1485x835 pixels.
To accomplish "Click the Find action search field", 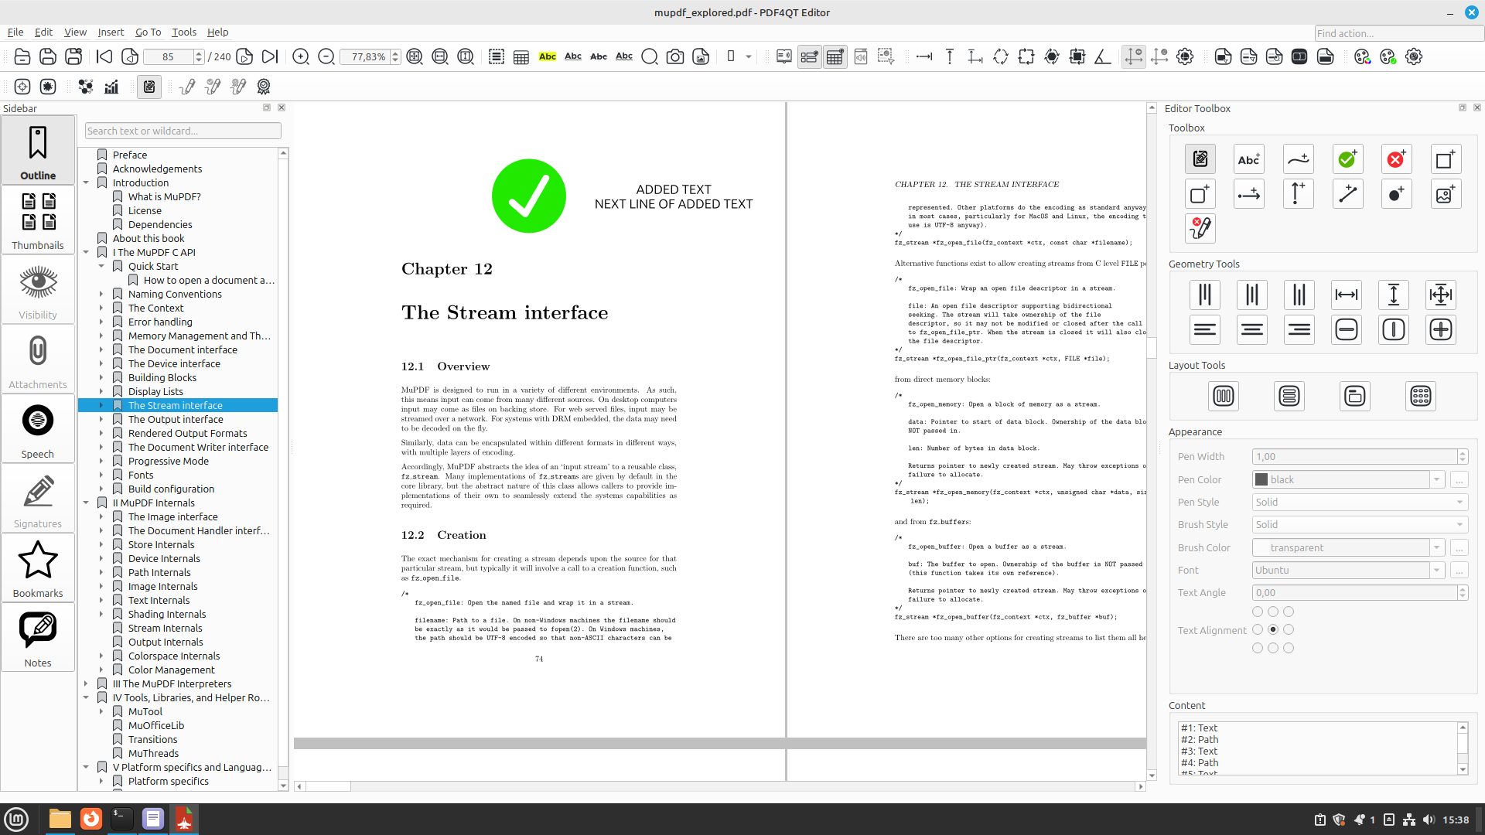I will pos(1398,33).
